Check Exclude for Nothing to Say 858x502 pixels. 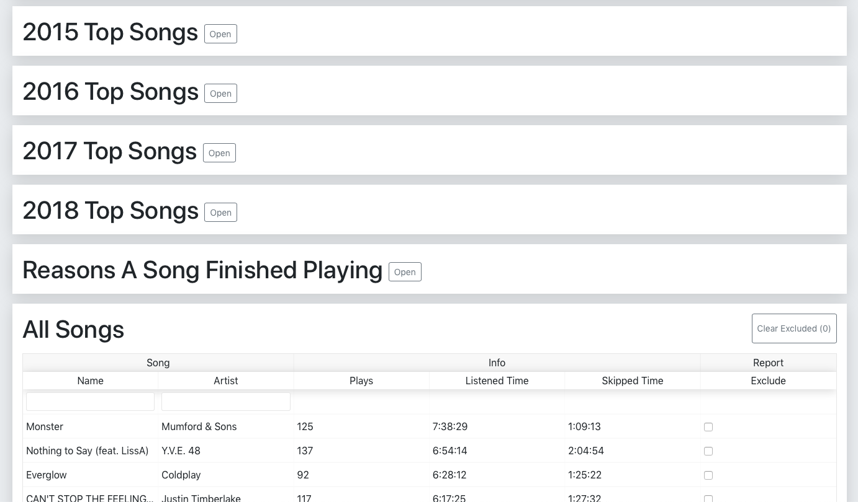click(708, 451)
